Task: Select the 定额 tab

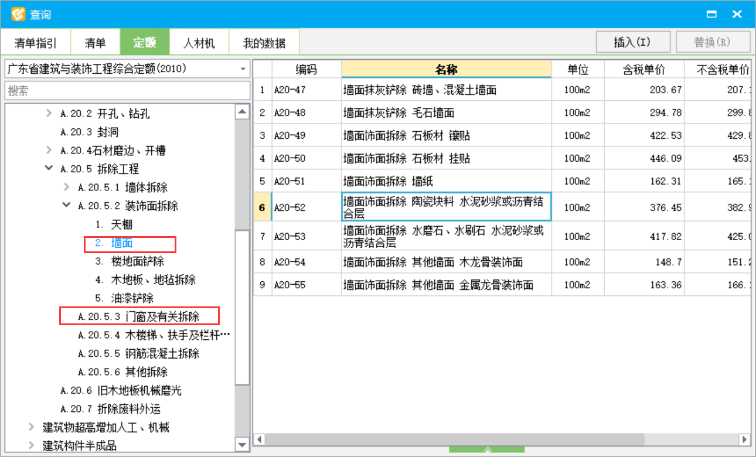Action: point(144,42)
